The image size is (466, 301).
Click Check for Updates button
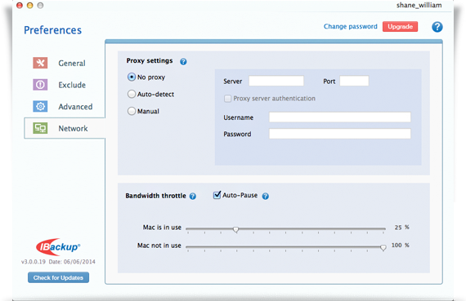(x=58, y=277)
